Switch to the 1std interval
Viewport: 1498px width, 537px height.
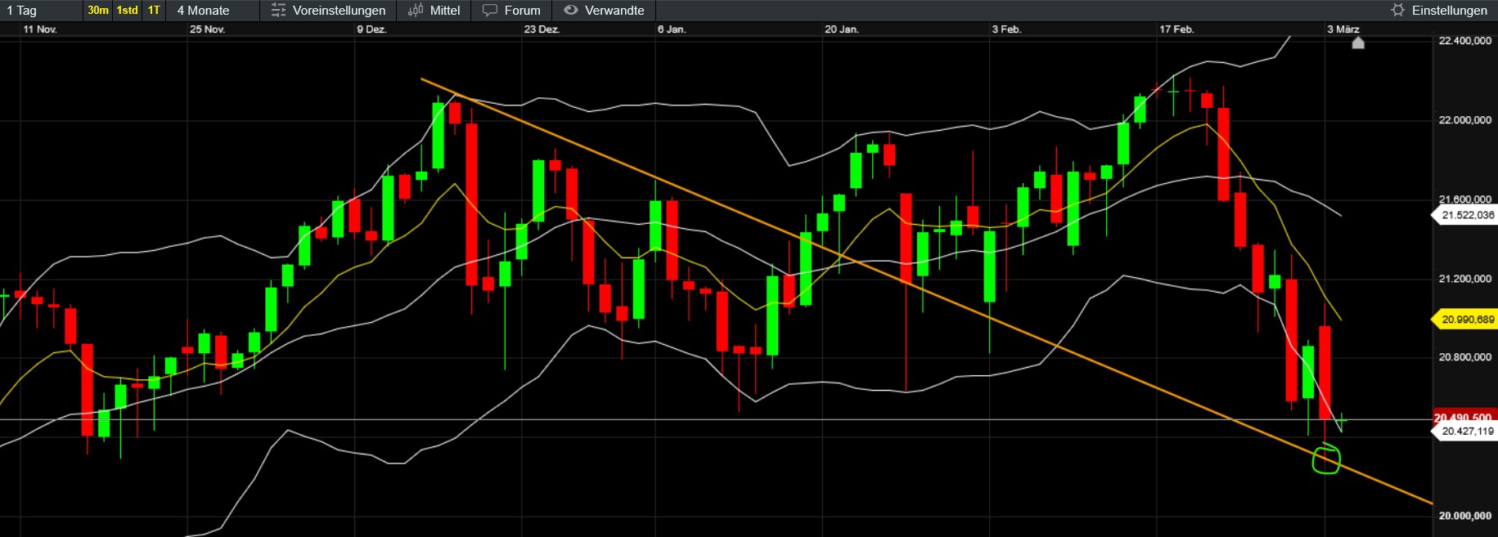127,11
